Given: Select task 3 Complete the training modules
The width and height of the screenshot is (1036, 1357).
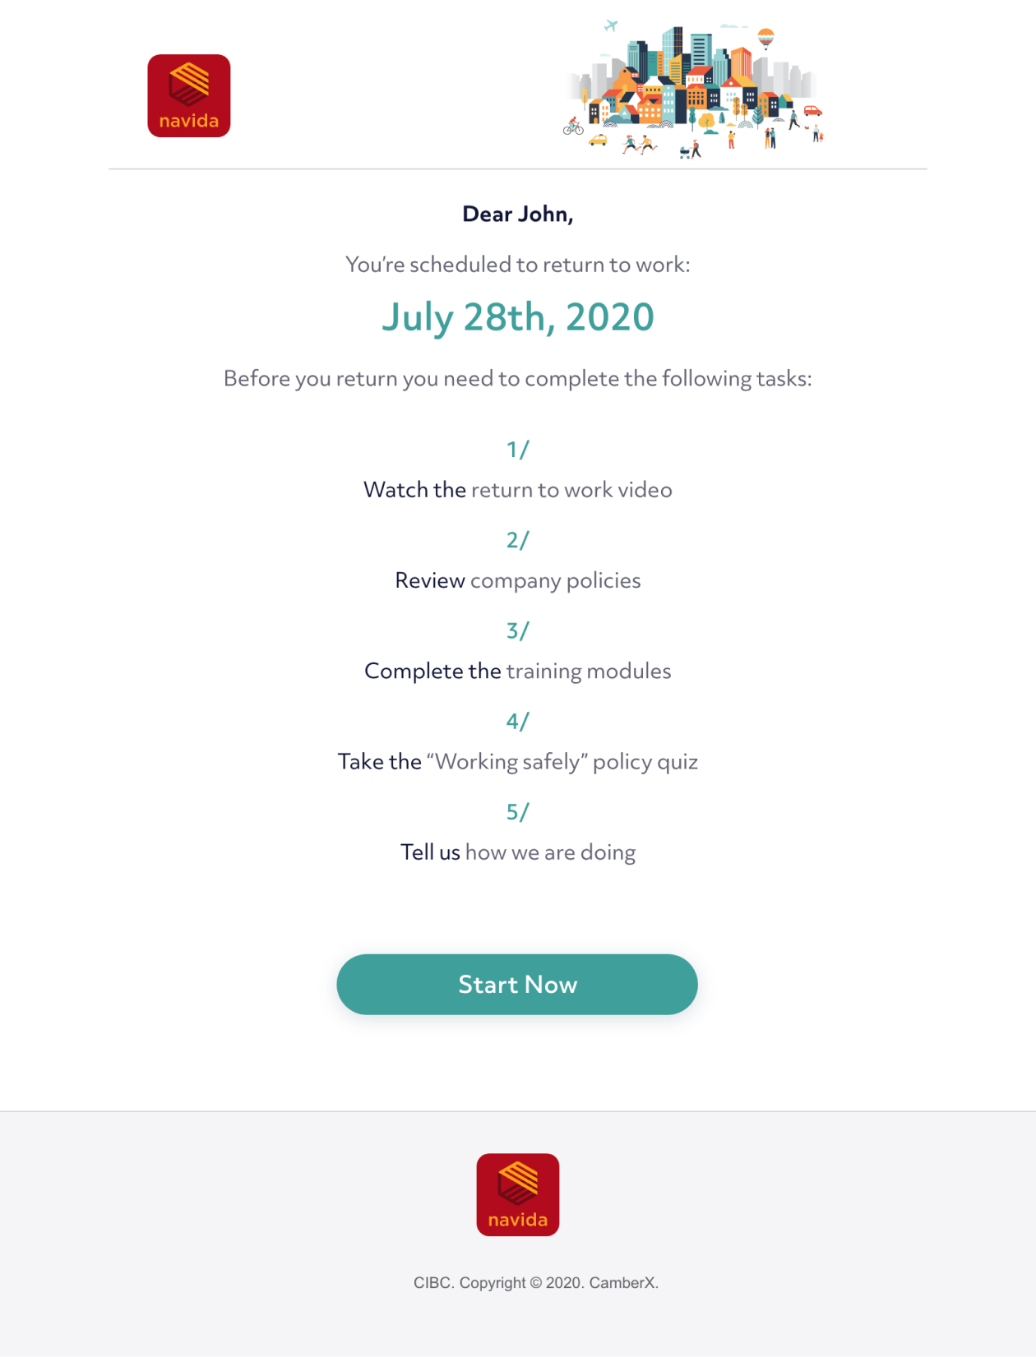Looking at the screenshot, I should pos(517,671).
